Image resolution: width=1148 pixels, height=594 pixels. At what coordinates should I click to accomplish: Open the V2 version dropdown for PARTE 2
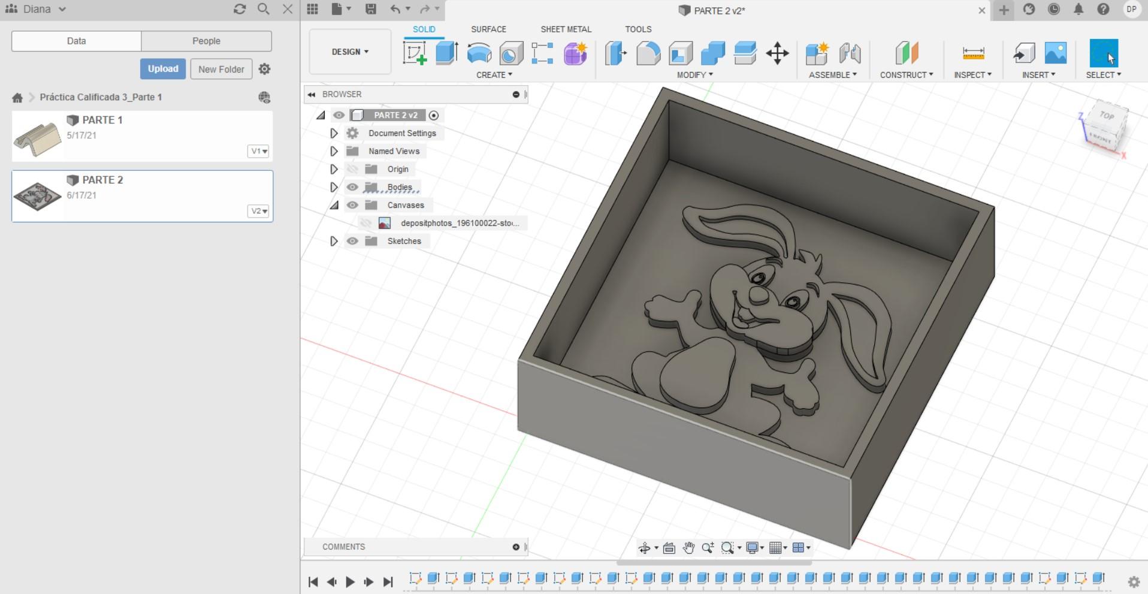259,211
